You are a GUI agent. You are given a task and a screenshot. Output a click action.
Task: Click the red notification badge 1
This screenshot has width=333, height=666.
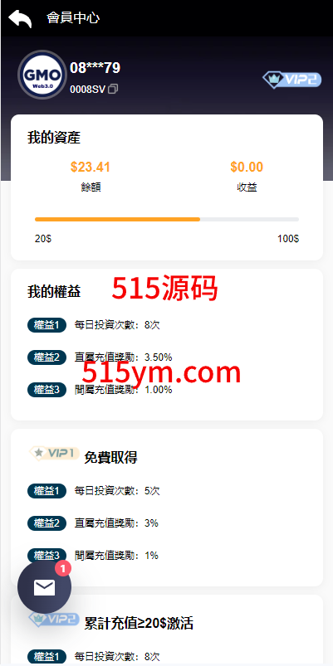pyautogui.click(x=63, y=568)
